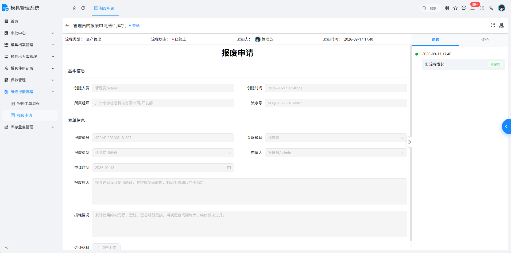Click the 申请时间 calendar icon
Viewport: 511px width, 253px height.
(x=229, y=168)
